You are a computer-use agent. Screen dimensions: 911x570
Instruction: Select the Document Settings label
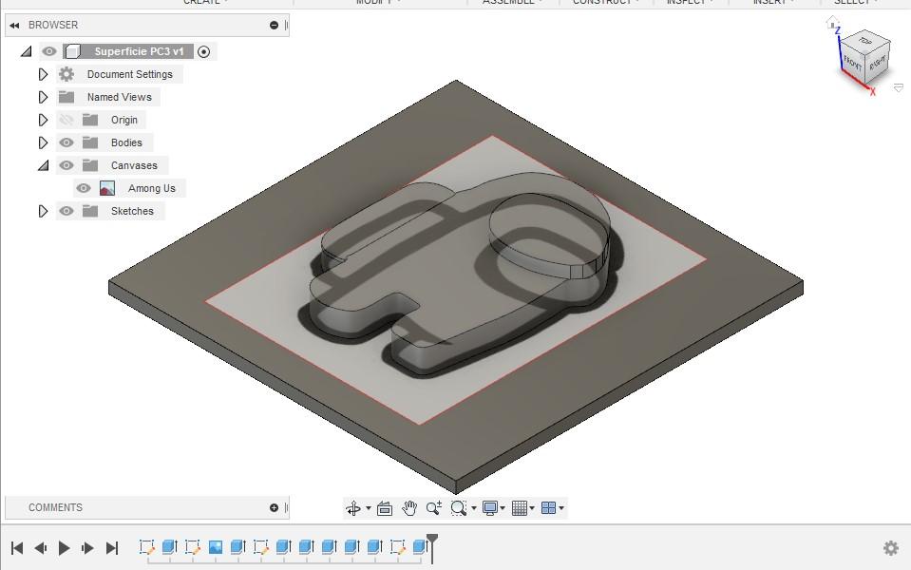point(129,74)
